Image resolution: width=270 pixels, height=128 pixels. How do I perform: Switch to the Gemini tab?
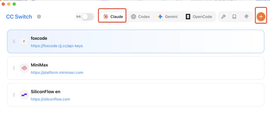click(x=167, y=17)
